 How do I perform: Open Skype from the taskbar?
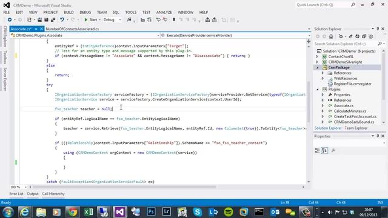pos(198,212)
